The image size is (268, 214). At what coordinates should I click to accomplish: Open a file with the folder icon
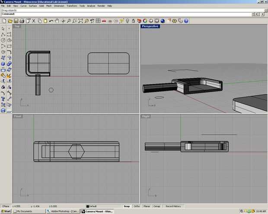point(10,21)
